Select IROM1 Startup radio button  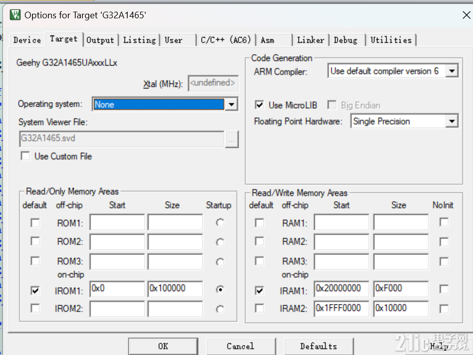coord(220,289)
